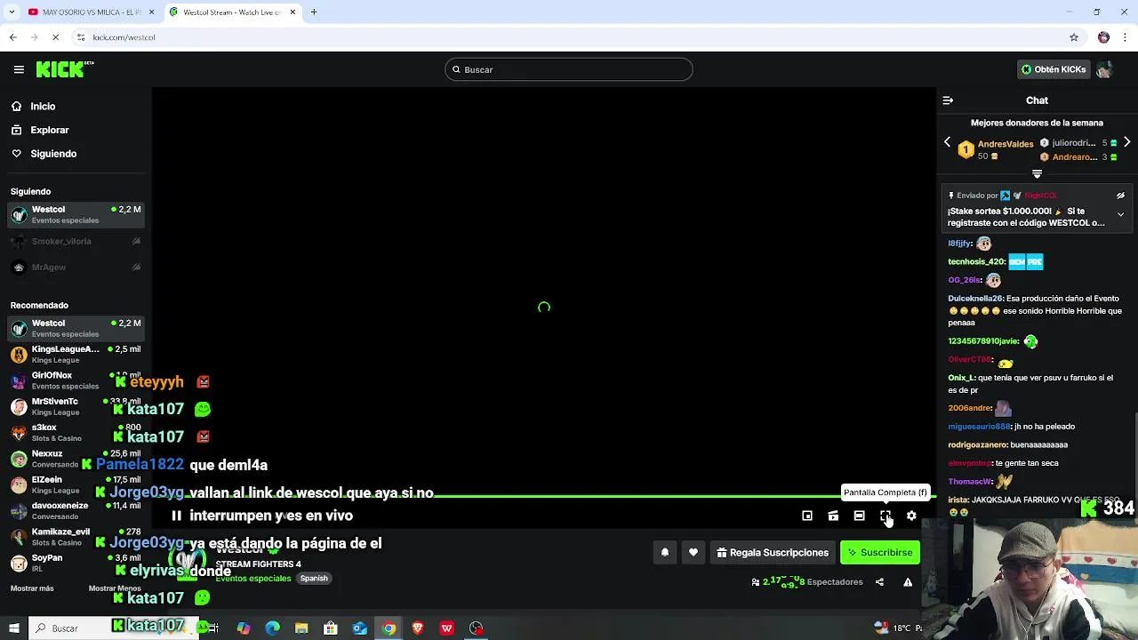Viewport: 1138px width, 640px height.
Task: Reload the page in the browser toolbar
Action: 55,37
